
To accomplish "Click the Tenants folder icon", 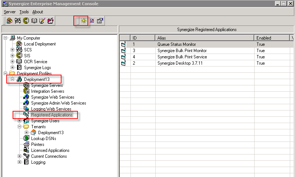I will pyautogui.click(x=26, y=126).
